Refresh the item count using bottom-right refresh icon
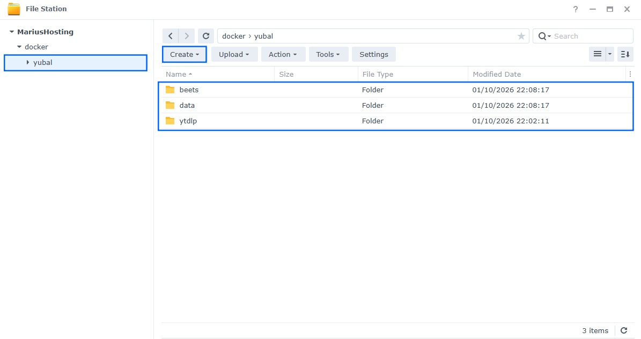Image resolution: width=641 pixels, height=339 pixels. [x=624, y=330]
